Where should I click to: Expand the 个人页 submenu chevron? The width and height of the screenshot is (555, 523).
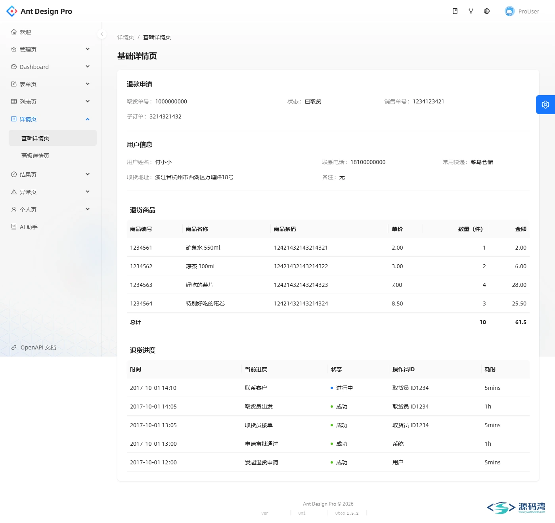tap(88, 209)
